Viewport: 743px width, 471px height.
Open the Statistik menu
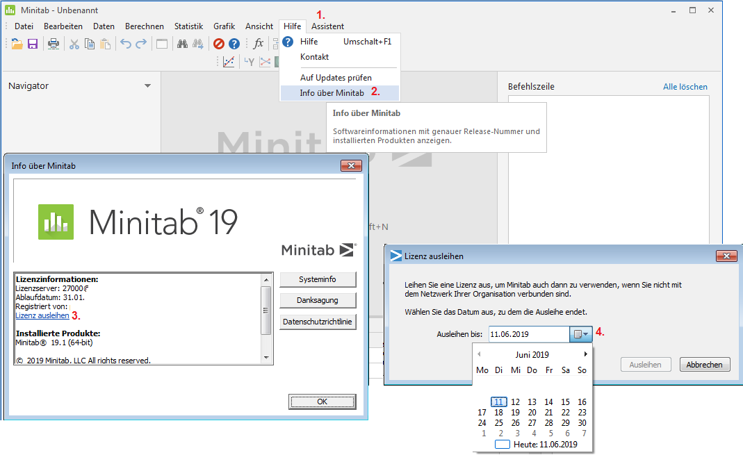188,26
